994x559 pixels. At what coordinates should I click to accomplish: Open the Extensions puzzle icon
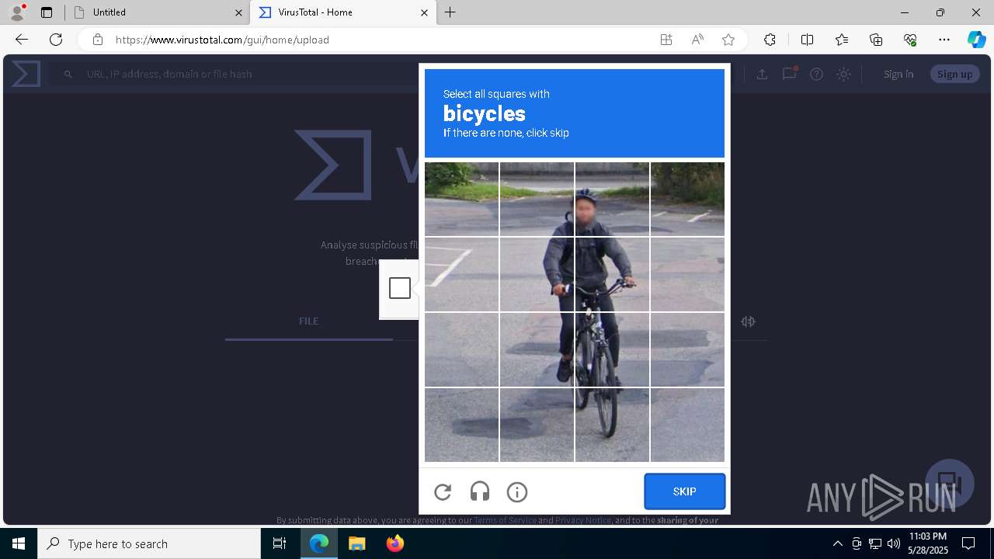770,40
